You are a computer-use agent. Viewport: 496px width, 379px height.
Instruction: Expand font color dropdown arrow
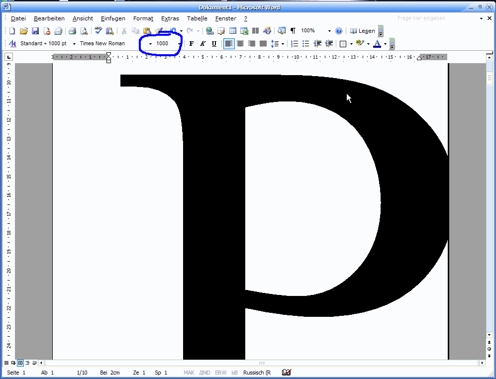click(385, 44)
